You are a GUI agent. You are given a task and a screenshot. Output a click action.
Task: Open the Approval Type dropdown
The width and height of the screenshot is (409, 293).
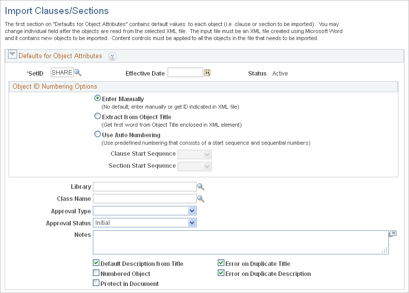192,210
